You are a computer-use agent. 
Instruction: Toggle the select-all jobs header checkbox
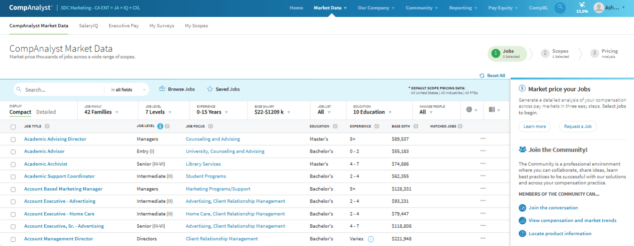[x=13, y=127]
